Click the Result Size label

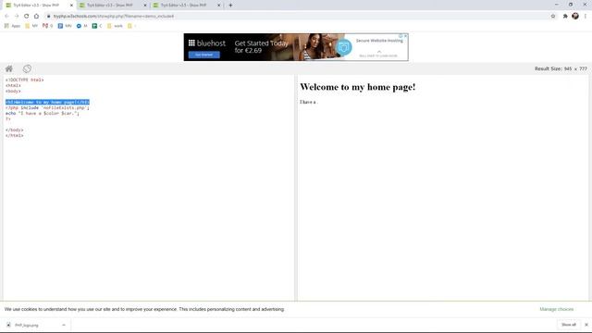click(x=561, y=68)
